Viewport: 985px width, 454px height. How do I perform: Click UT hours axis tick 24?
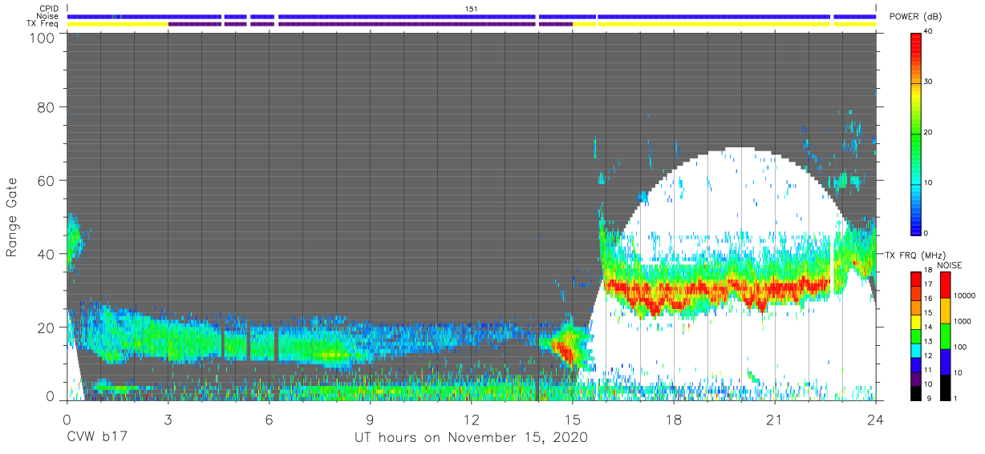[x=876, y=420]
